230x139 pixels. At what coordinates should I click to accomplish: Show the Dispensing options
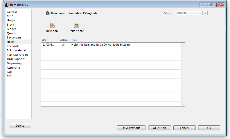(14, 63)
